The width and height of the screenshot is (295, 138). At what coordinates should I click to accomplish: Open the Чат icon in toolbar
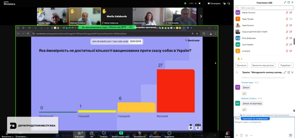[92, 133]
